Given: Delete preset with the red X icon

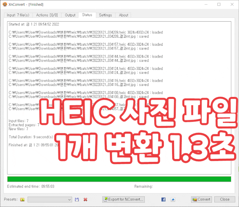Looking at the screenshot, I should pyautogui.click(x=85, y=199).
